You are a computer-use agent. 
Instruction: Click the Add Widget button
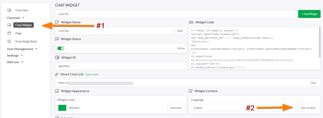coord(309,14)
